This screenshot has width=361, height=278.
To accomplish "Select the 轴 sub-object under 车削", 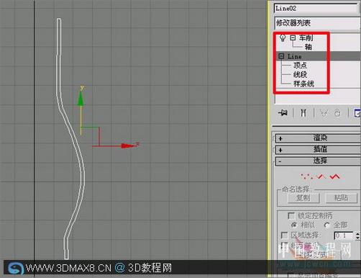I will [309, 47].
